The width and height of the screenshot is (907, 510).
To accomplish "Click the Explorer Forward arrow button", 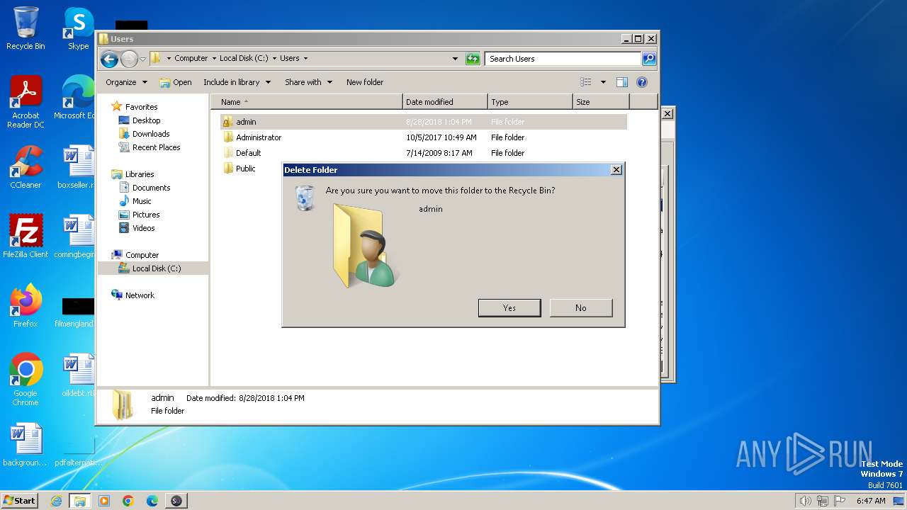I will [x=129, y=59].
